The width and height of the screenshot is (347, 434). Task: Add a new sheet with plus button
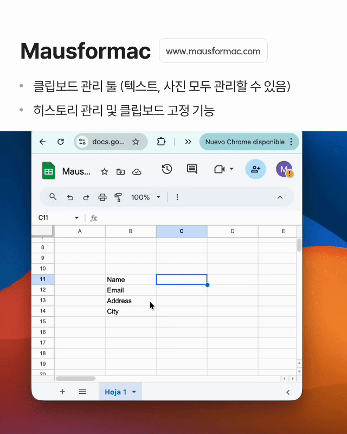tap(62, 392)
